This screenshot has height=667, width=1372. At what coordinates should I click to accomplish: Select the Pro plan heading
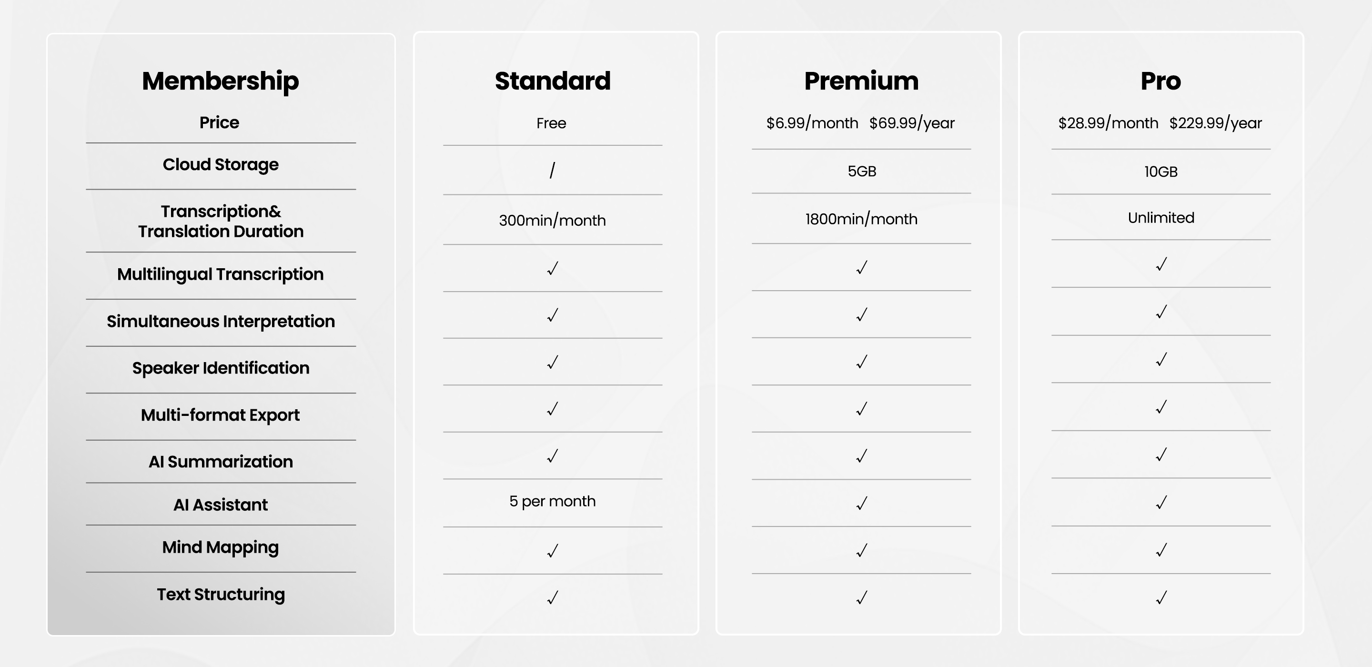coord(1160,81)
